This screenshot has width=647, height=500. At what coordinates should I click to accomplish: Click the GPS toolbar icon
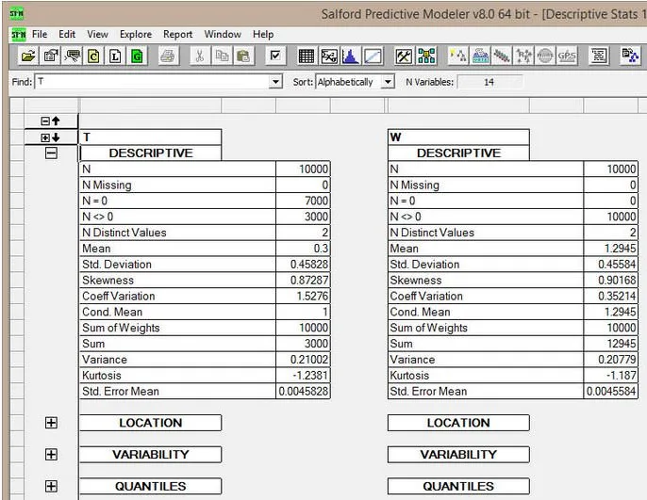[567, 56]
